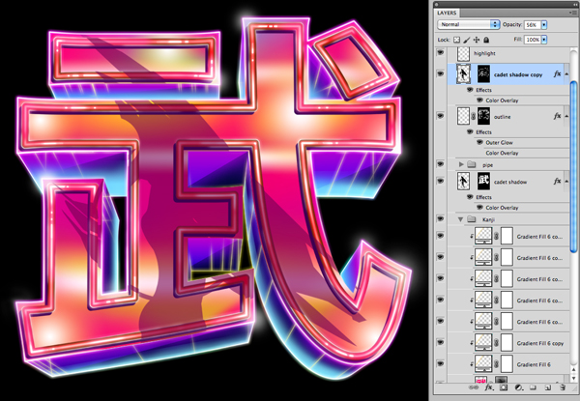This screenshot has width=580, height=401.
Task: Click the layers panel scrollbar thumb
Action: (573, 167)
